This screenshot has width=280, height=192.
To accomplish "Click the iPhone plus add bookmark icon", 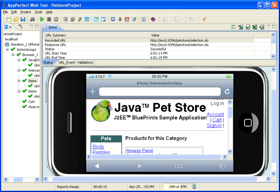I will [x=93, y=92].
